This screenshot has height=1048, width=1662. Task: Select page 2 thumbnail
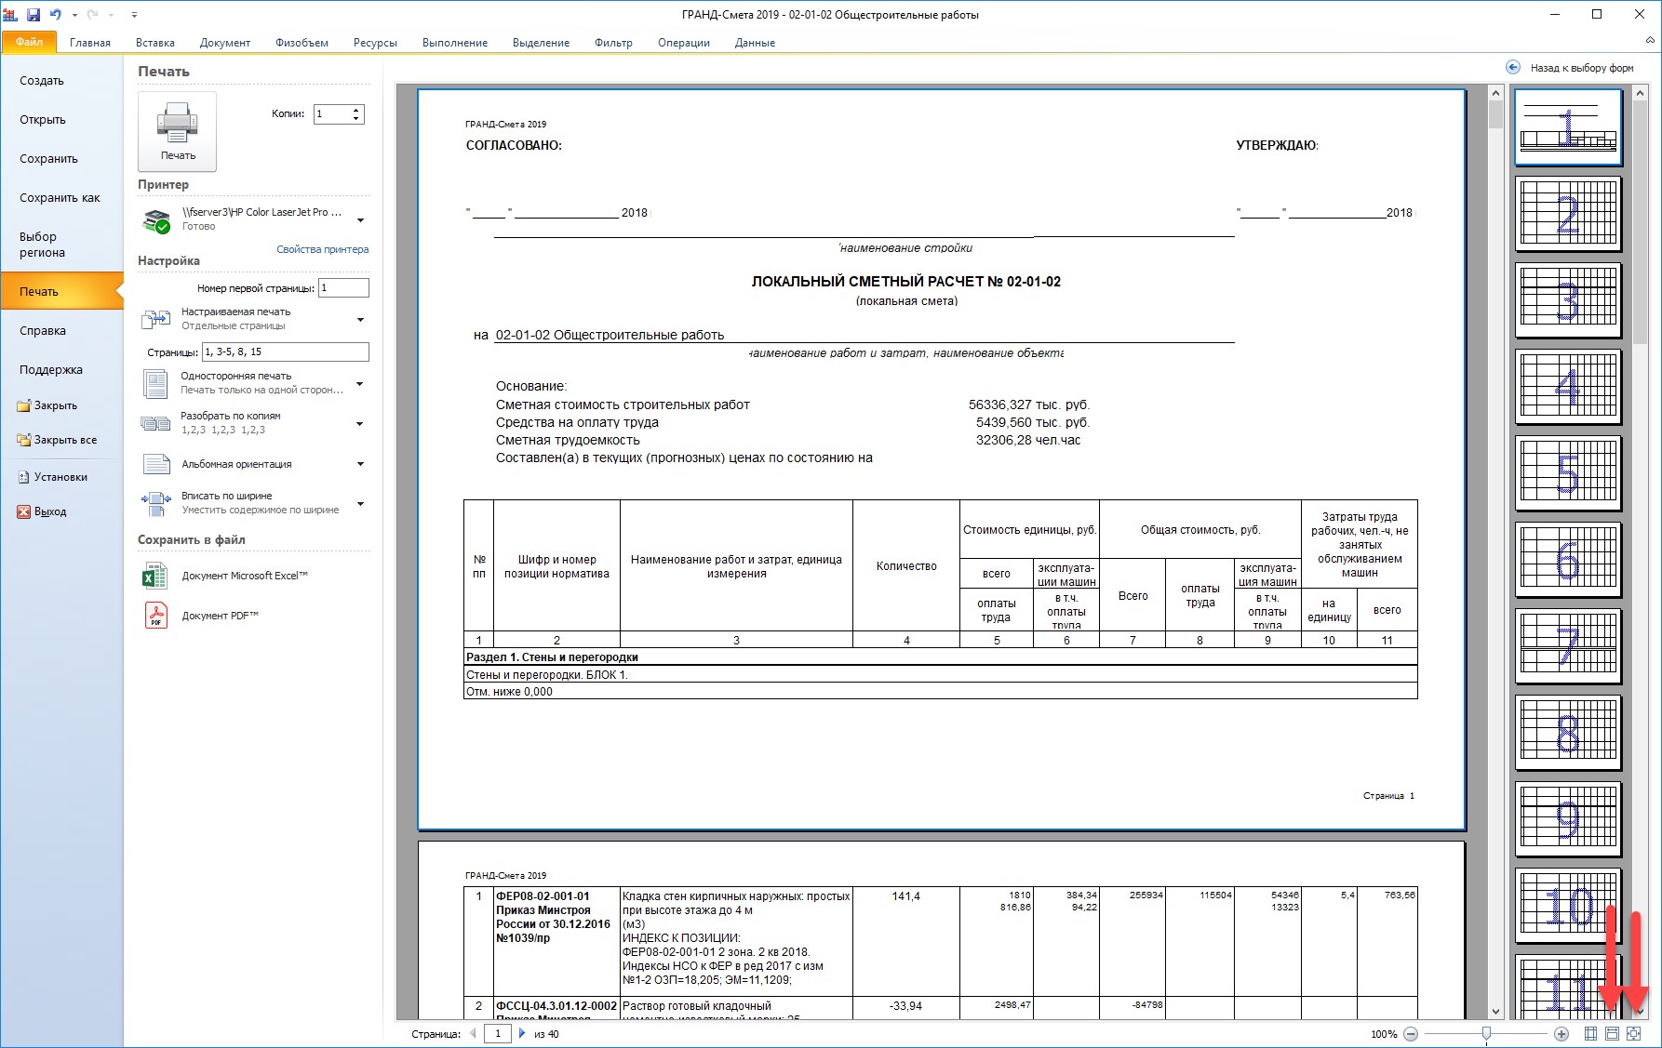pos(1568,214)
